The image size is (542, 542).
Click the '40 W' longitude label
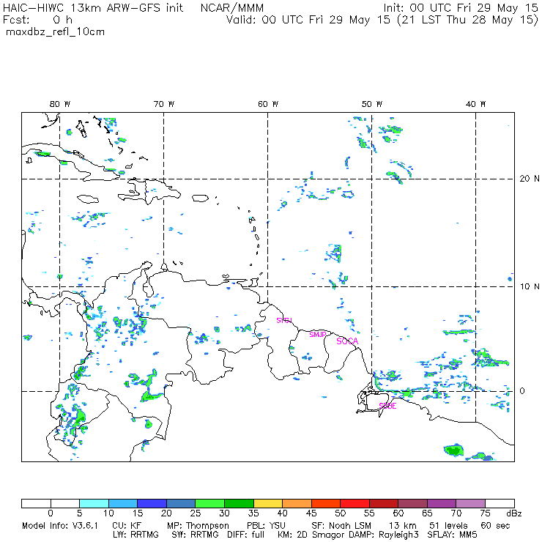(x=475, y=104)
